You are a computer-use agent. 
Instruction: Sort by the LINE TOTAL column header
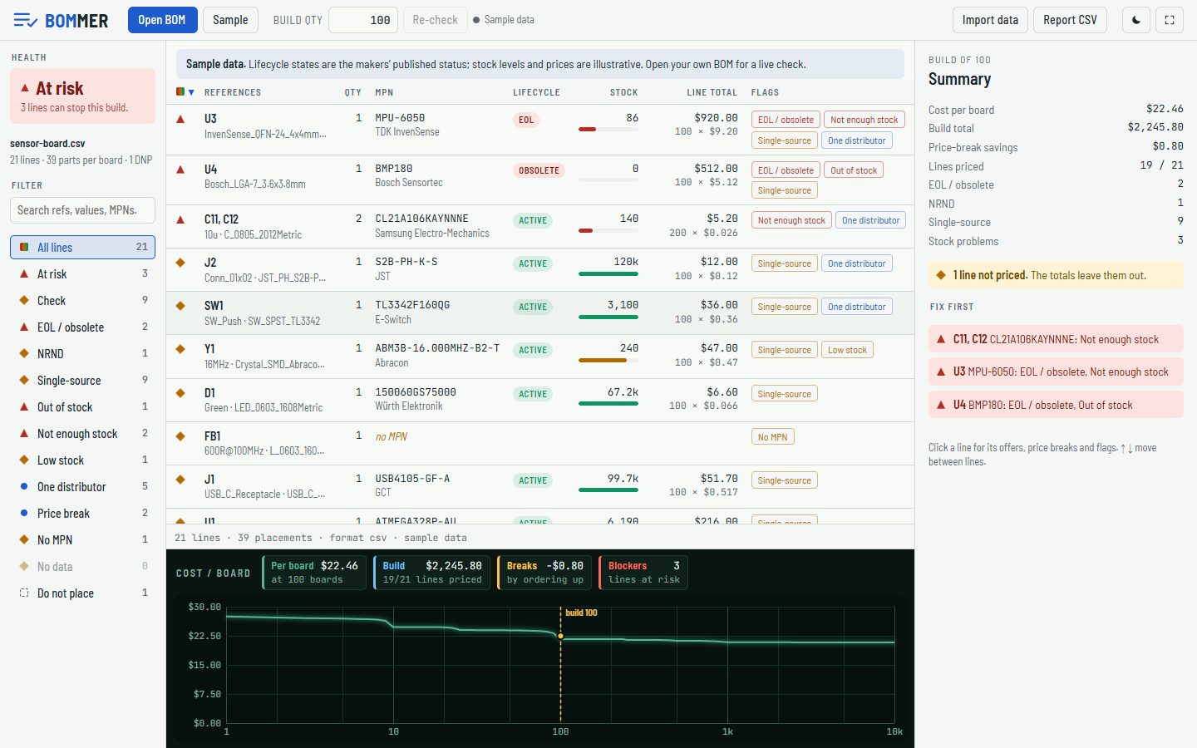(x=712, y=92)
